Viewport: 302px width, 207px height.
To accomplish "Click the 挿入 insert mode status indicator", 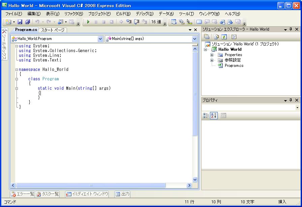I will pyautogui.click(x=282, y=202).
